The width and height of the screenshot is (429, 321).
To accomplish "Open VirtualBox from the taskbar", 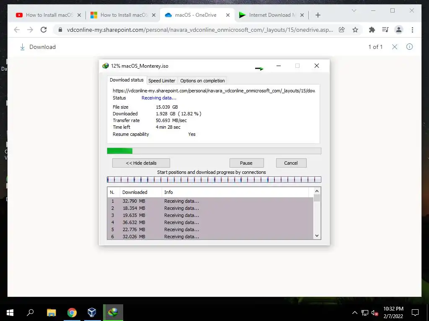I will (92, 313).
